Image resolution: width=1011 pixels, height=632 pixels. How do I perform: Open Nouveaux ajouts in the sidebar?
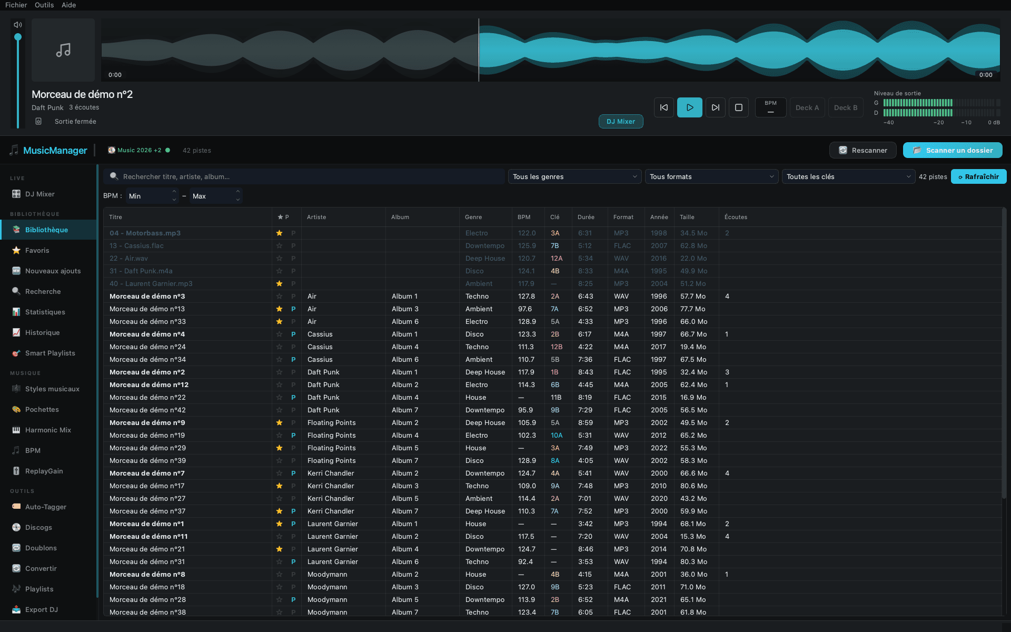click(x=48, y=271)
